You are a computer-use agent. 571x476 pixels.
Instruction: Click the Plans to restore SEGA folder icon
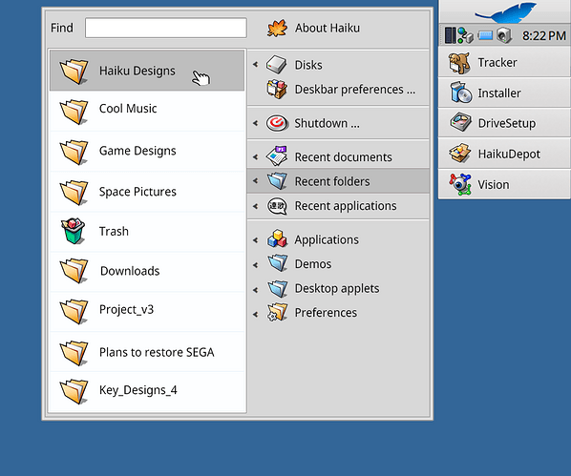coord(74,353)
